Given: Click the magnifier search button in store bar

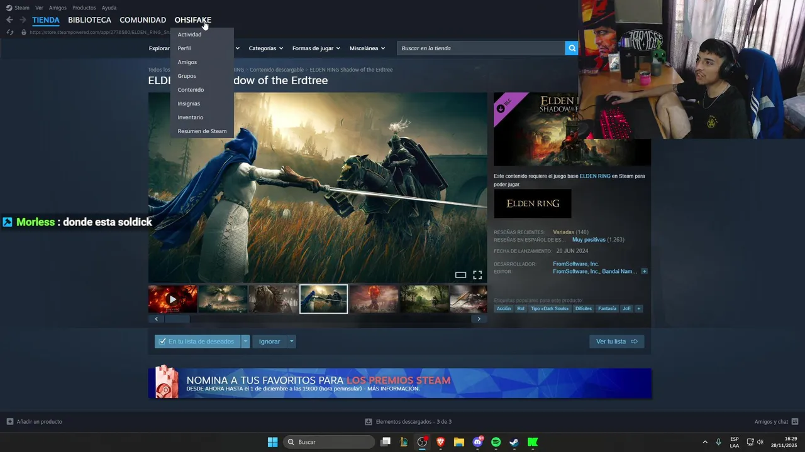Looking at the screenshot, I should (571, 48).
